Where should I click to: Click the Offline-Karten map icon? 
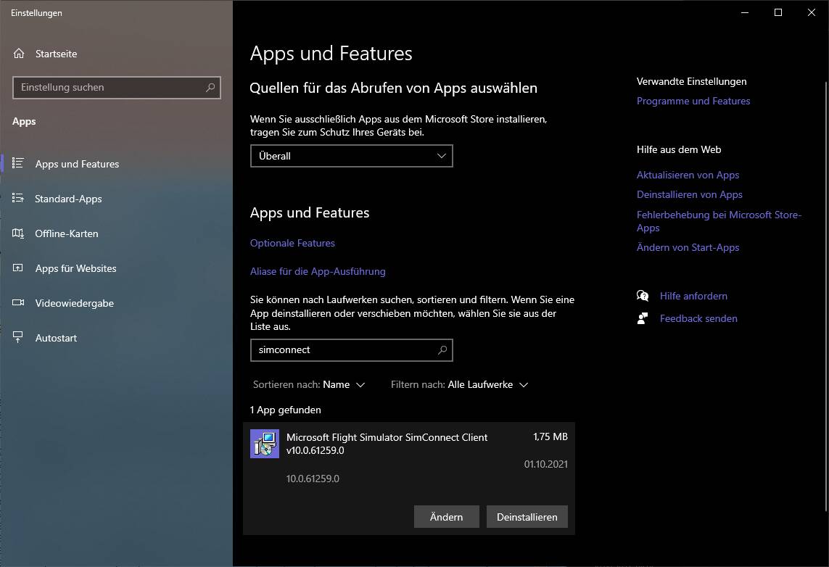pyautogui.click(x=18, y=233)
